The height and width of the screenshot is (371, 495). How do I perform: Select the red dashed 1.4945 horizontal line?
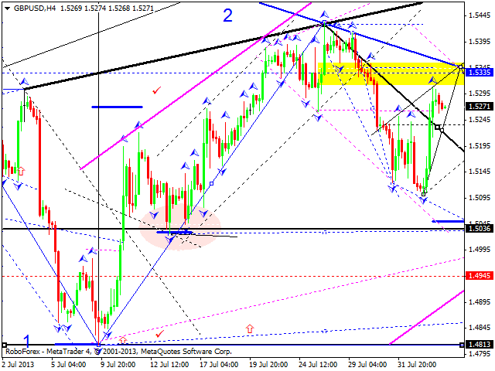click(233, 277)
